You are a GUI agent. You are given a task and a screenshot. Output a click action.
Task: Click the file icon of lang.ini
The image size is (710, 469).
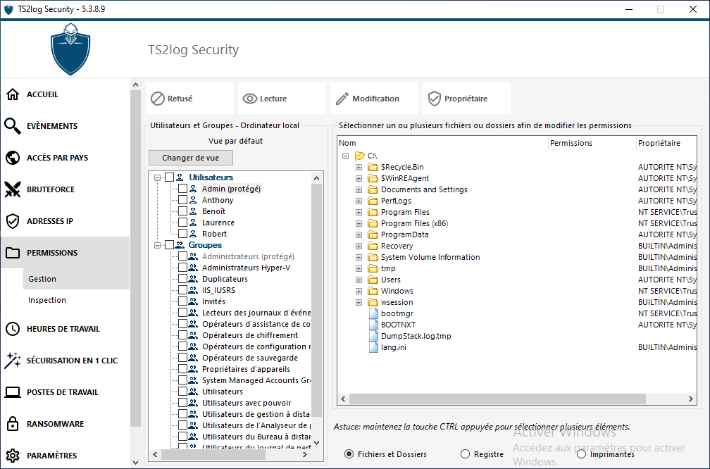click(373, 347)
